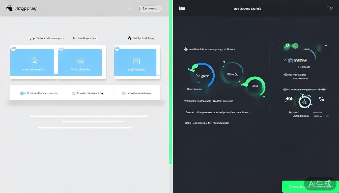The image size is (339, 193).
Task: Select the blue circle radio option in the white row
Action: 22,93
